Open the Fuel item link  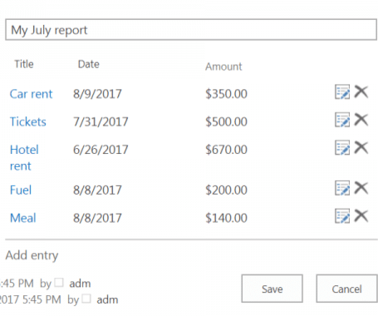tap(21, 190)
